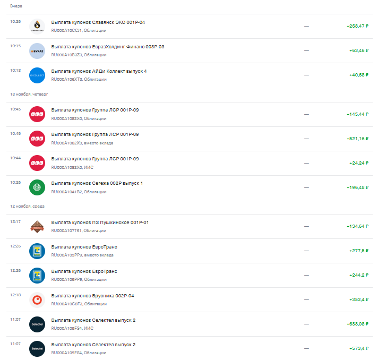This screenshot has width=386, height=360.
Task: Click the EVRAZ logo icon
Action: (x=37, y=51)
